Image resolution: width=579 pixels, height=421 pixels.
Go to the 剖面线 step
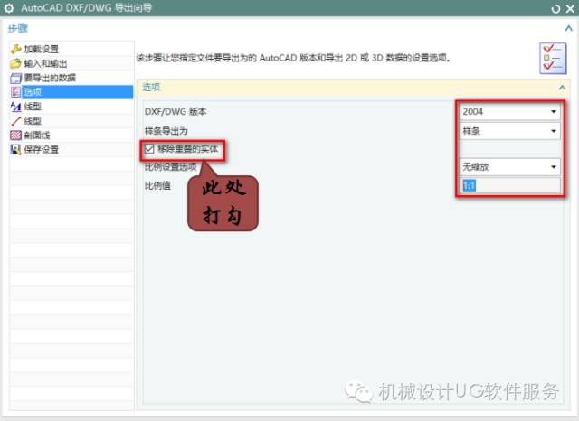71,136
